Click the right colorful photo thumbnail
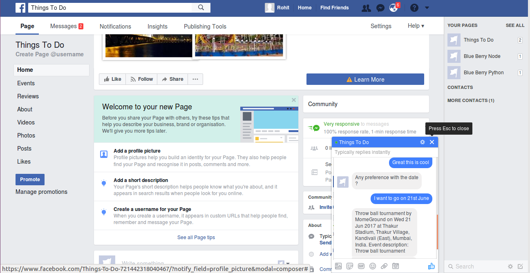530x273 pixels. pyautogui.click(x=239, y=45)
